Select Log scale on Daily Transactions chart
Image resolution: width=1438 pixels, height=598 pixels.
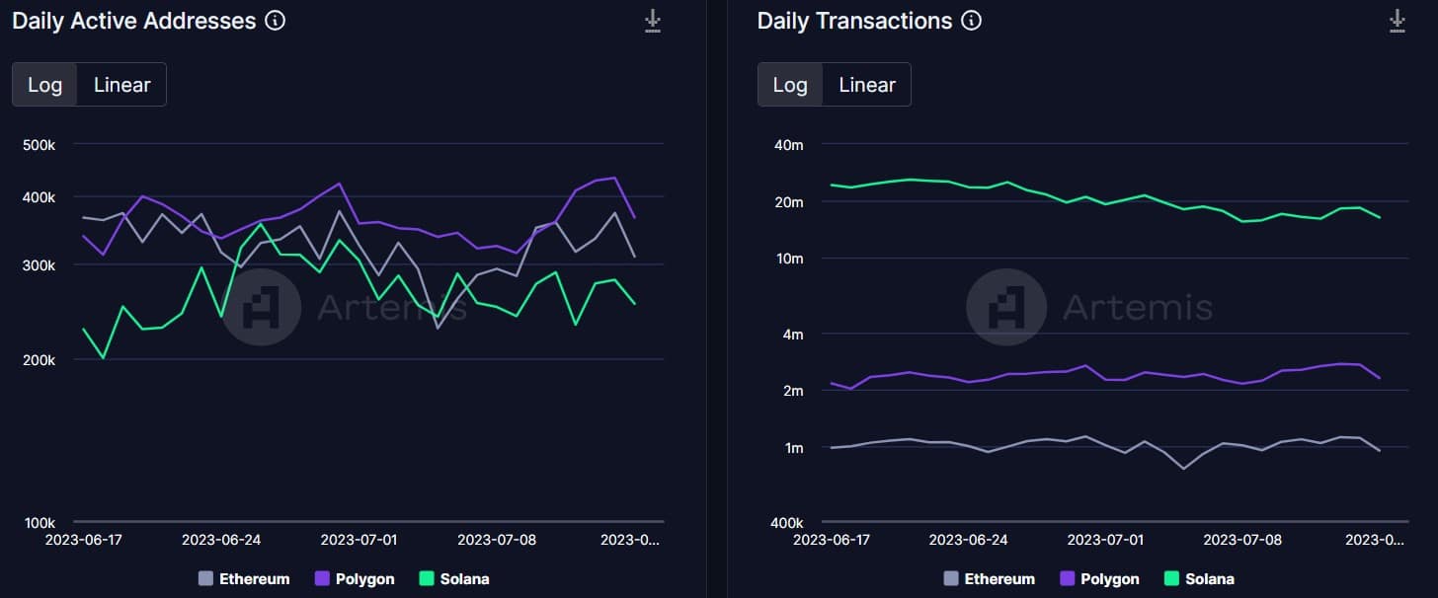[790, 85]
